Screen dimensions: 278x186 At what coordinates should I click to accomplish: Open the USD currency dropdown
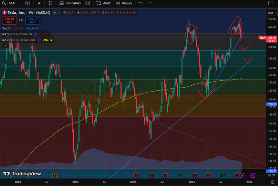click(271, 13)
